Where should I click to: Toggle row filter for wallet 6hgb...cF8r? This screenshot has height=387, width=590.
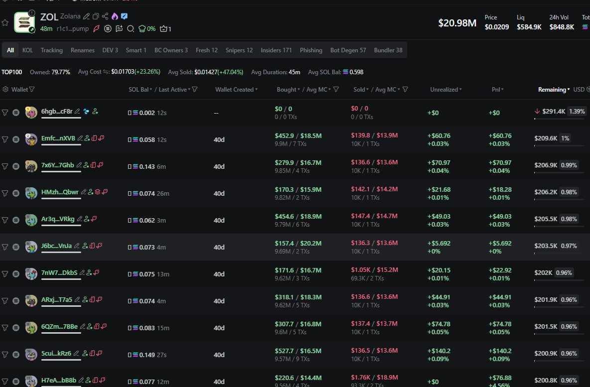coord(5,113)
